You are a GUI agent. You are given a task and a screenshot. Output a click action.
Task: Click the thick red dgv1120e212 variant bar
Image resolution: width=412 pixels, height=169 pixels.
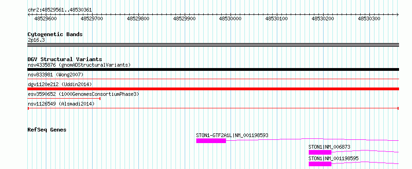pyautogui.click(x=213, y=89)
